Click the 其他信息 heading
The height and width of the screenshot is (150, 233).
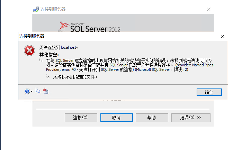[49, 55]
